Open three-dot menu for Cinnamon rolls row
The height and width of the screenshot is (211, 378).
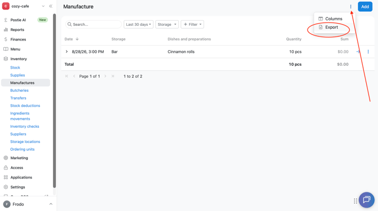pos(368,52)
